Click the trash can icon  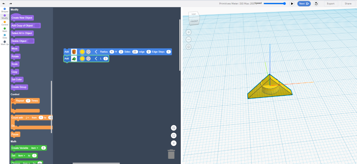171,154
